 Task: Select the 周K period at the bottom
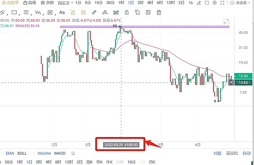[x=89, y=162]
